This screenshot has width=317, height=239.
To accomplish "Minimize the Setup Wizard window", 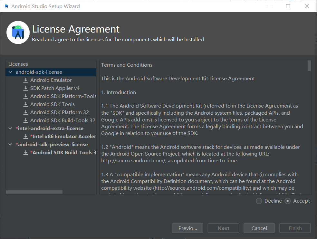I will coord(269,6).
